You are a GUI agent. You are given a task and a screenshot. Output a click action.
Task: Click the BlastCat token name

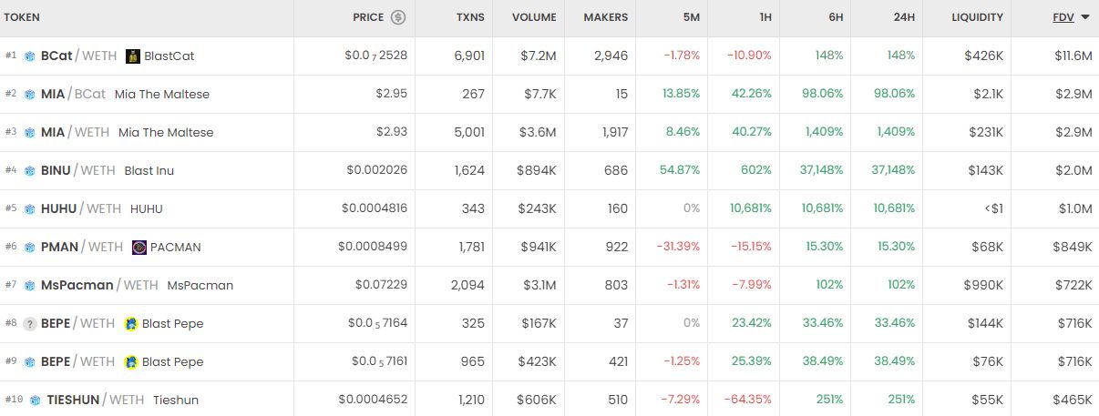169,56
